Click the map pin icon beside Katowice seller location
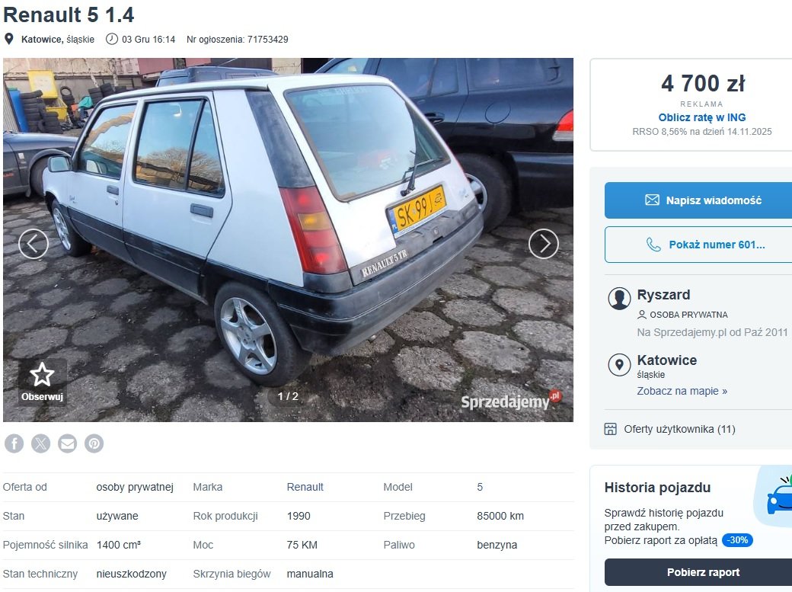 [x=619, y=364]
